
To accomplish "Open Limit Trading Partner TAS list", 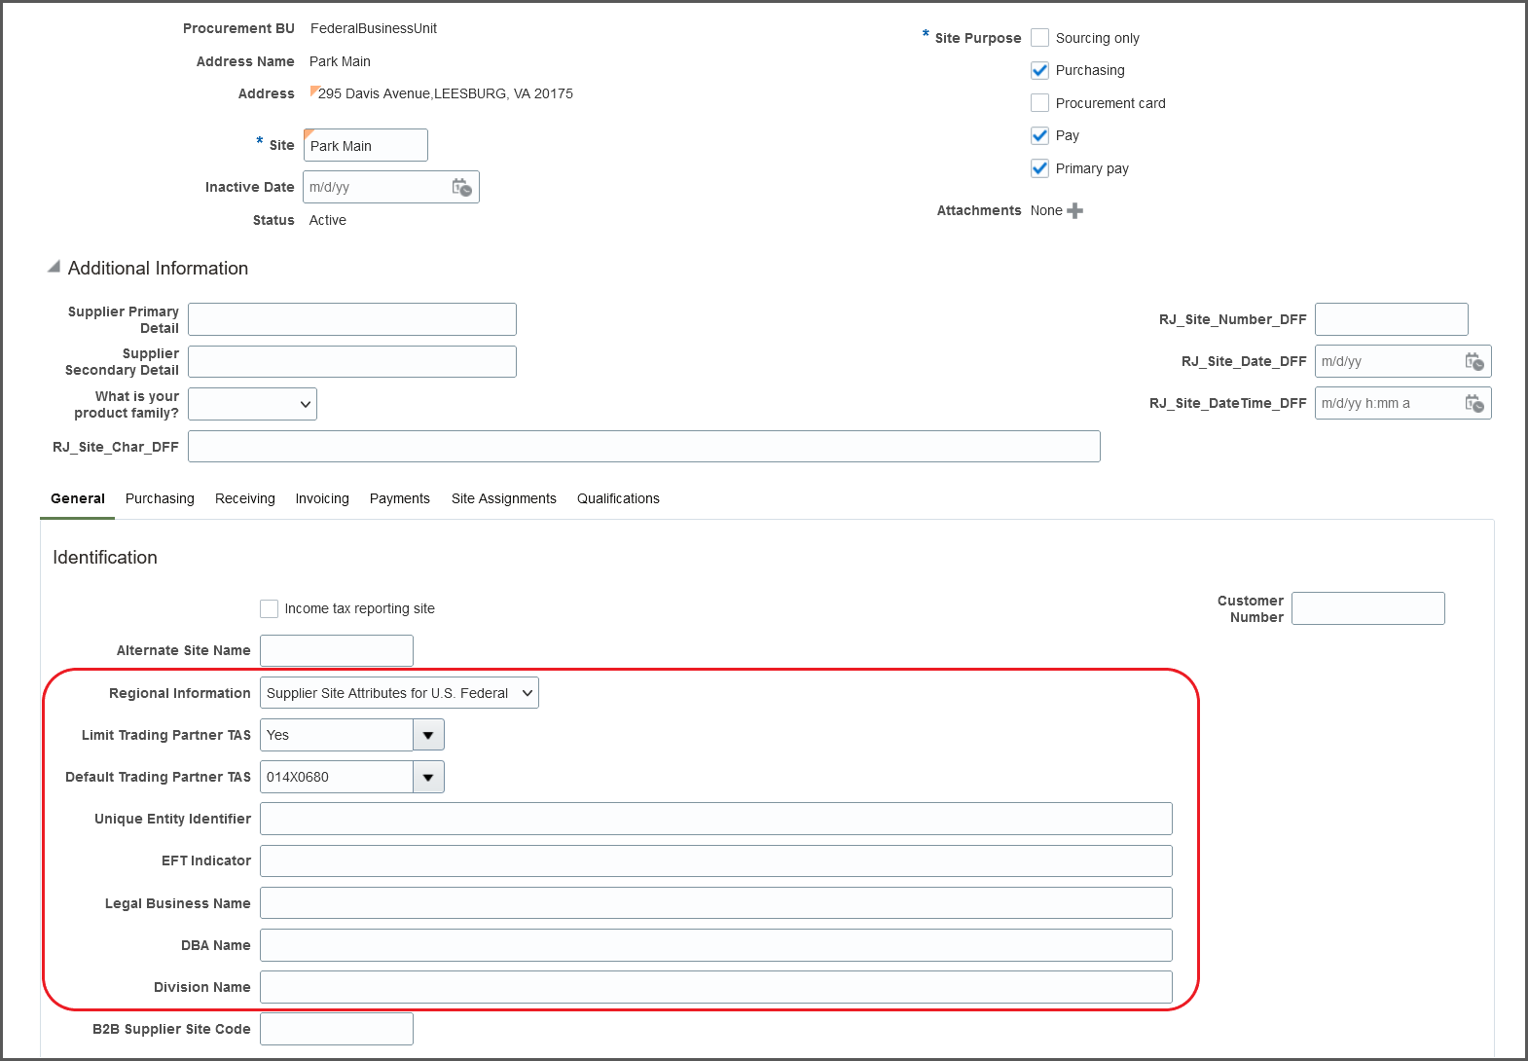I will pos(428,735).
